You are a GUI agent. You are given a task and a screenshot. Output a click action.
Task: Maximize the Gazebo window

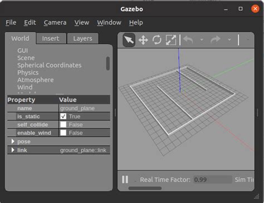click(241, 9)
